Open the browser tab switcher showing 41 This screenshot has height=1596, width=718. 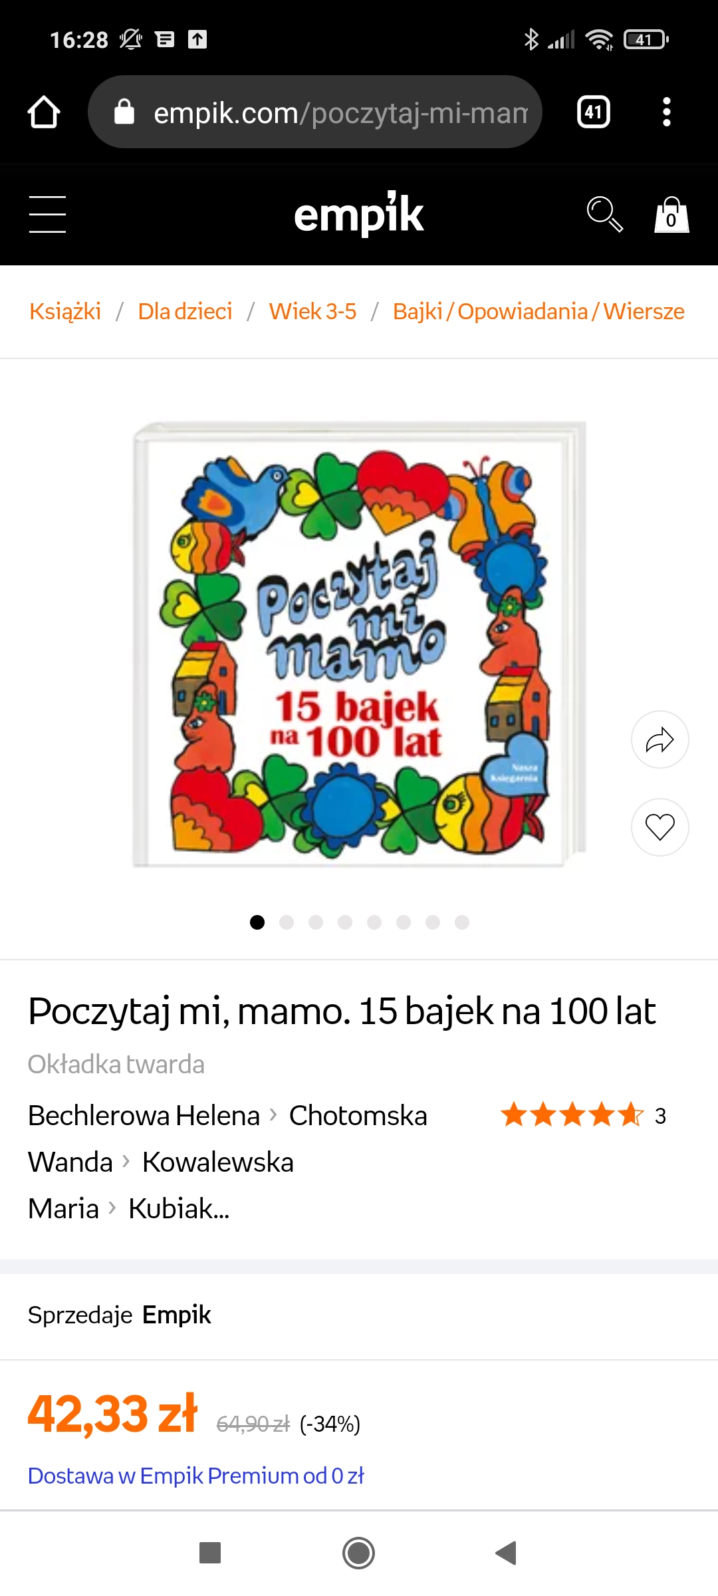(x=594, y=112)
